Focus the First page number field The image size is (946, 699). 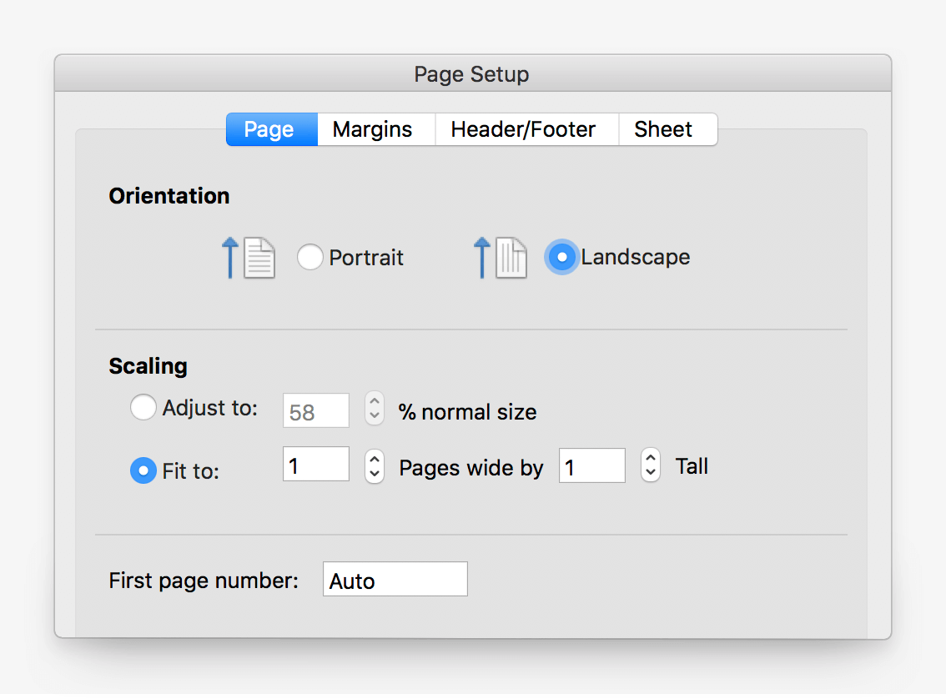[395, 580]
